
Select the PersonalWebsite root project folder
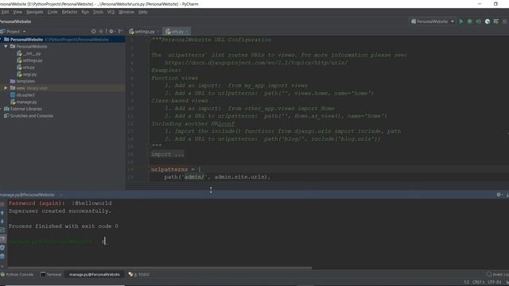pyautogui.click(x=62, y=40)
